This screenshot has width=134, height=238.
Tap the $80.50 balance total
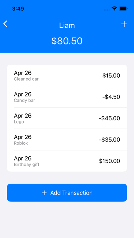pos(67,41)
